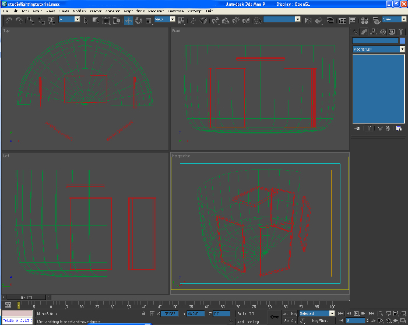The width and height of the screenshot is (408, 325).
Task: Click the Undo arrow in main toolbar
Action: click(x=8, y=20)
